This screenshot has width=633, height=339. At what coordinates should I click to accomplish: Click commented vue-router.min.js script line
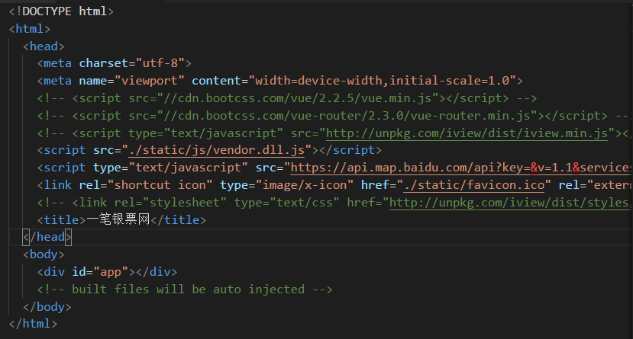coord(334,116)
